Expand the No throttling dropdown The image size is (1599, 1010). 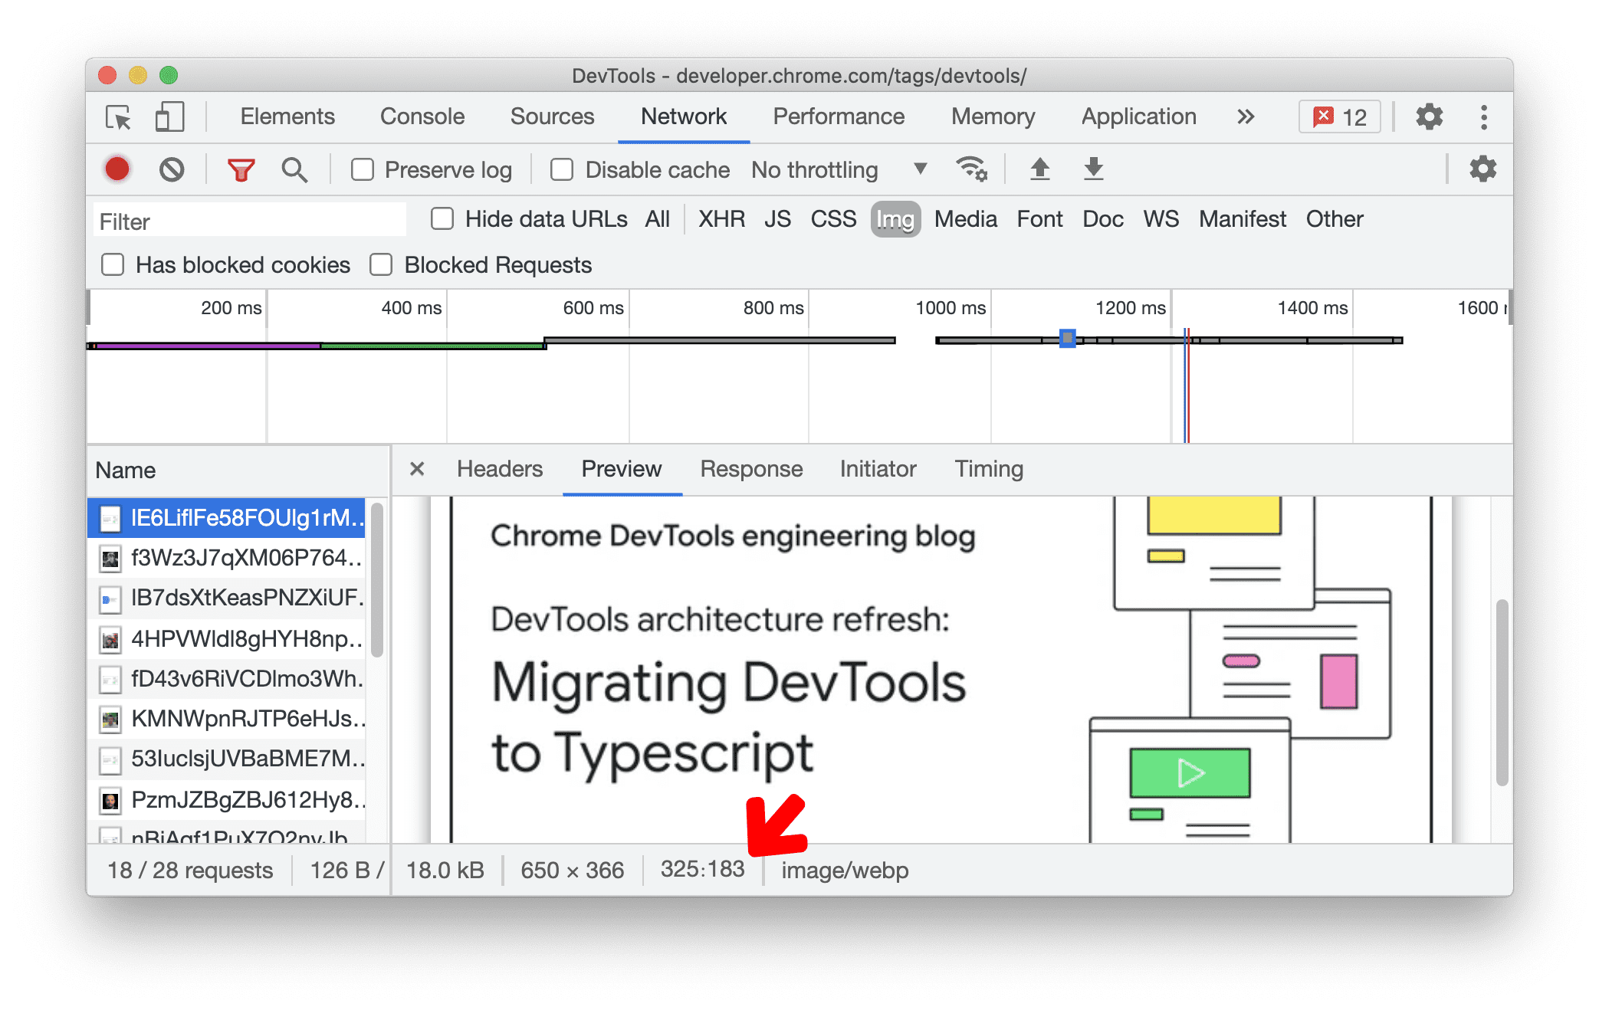[x=919, y=170]
